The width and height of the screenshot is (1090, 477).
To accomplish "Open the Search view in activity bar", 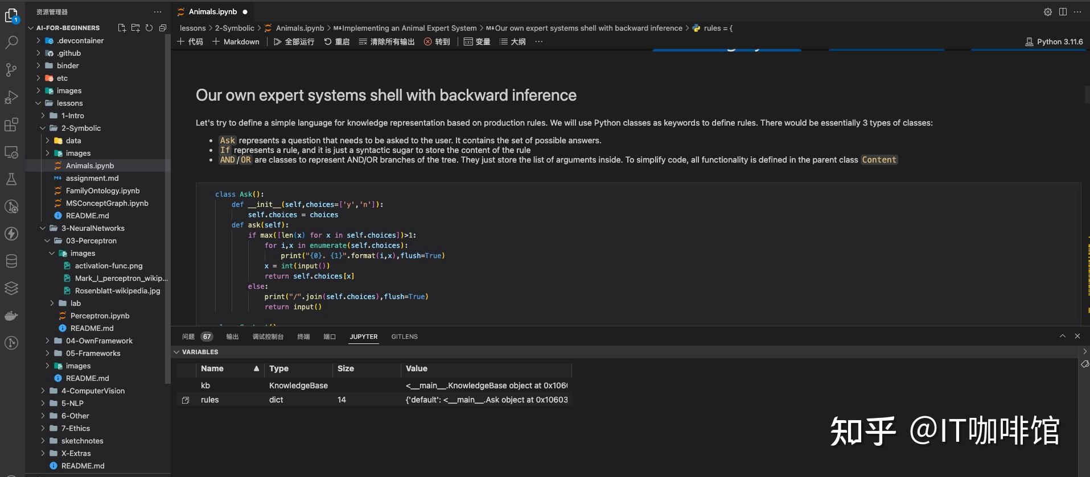I will point(11,42).
